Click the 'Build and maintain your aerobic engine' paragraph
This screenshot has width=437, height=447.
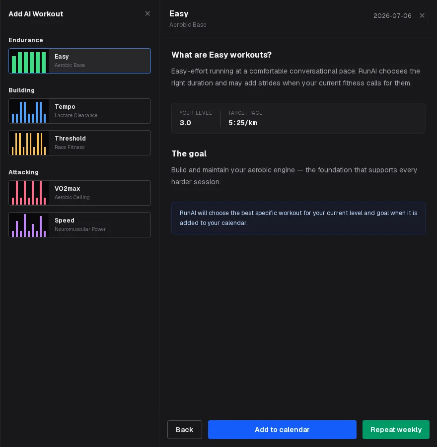click(294, 176)
